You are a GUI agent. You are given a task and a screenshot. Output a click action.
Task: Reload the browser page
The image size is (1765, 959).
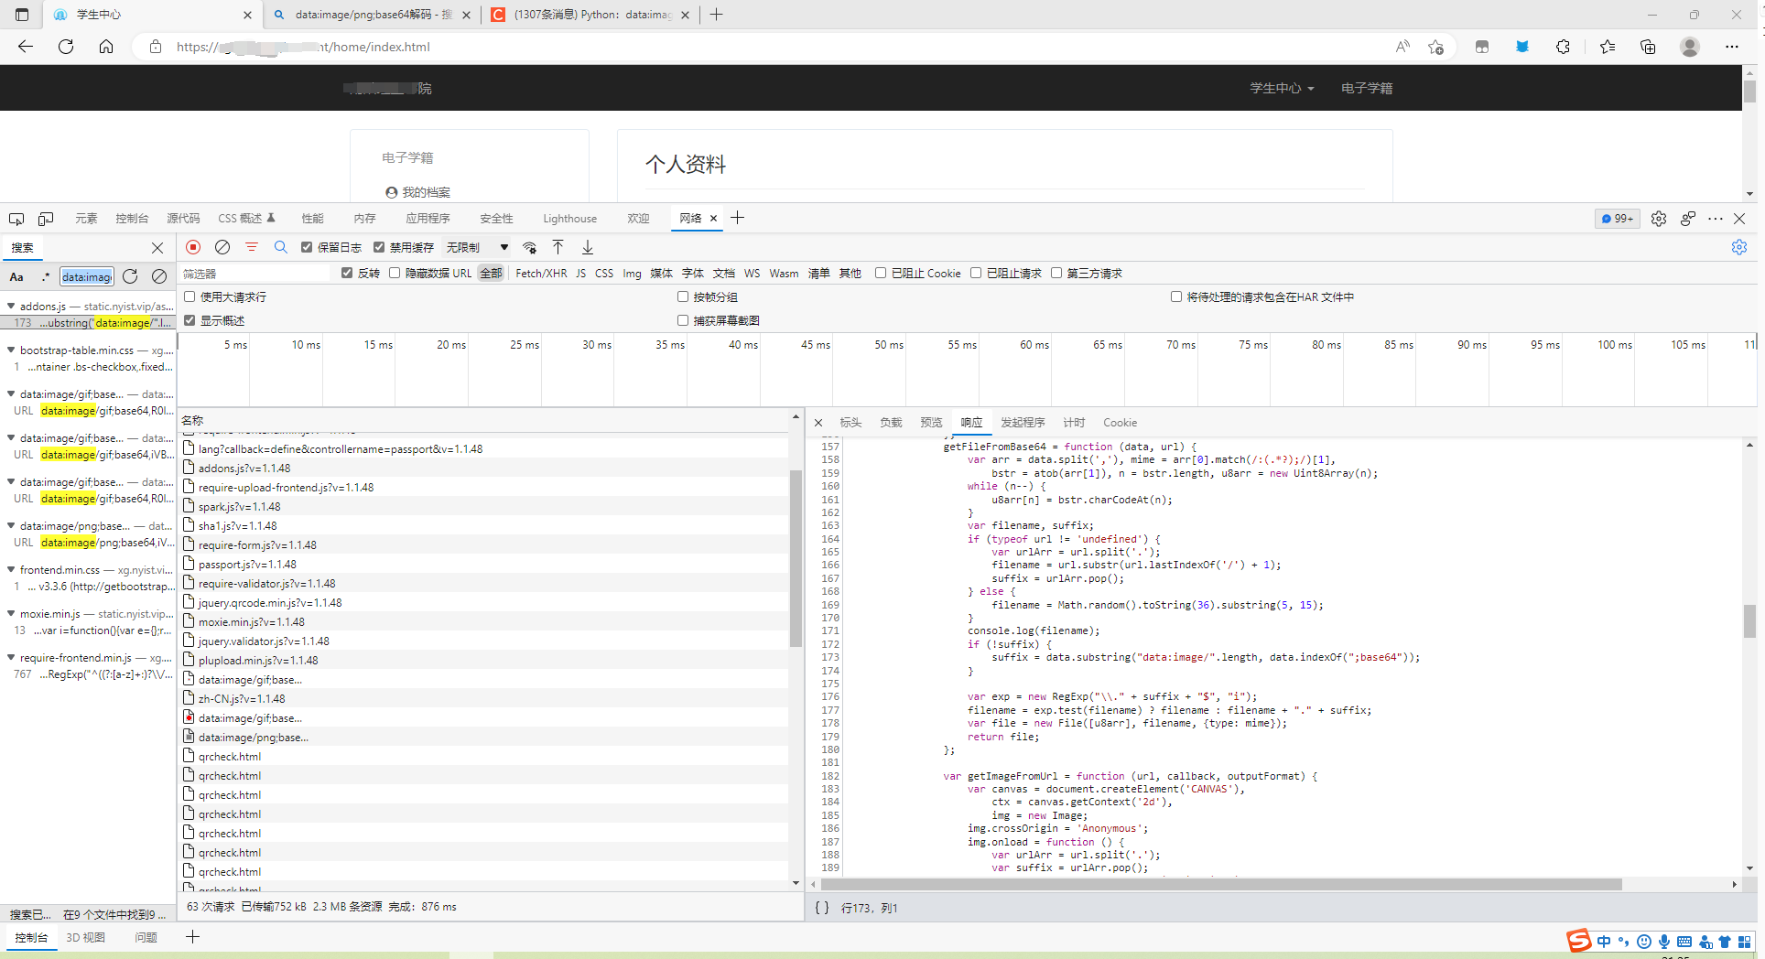[x=66, y=47]
